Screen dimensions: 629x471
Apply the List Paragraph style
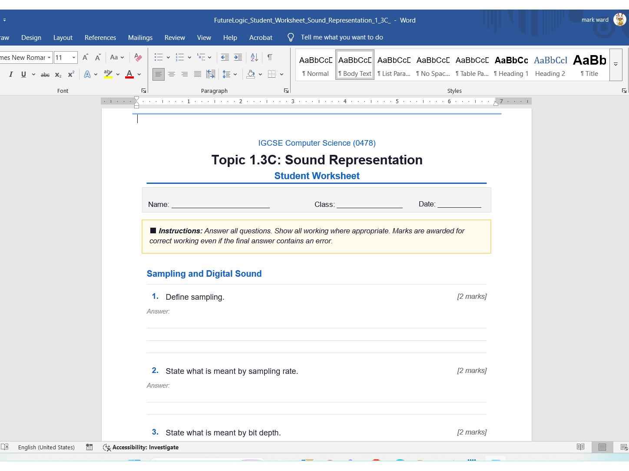point(394,65)
